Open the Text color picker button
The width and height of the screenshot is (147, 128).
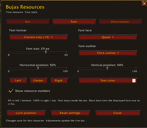[x=108, y=81]
